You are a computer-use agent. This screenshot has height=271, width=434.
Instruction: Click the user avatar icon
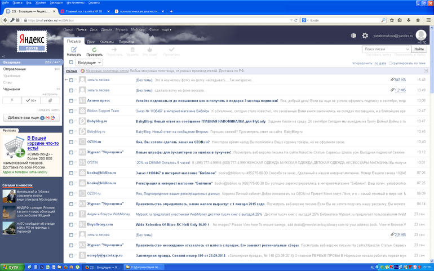coord(421,35)
